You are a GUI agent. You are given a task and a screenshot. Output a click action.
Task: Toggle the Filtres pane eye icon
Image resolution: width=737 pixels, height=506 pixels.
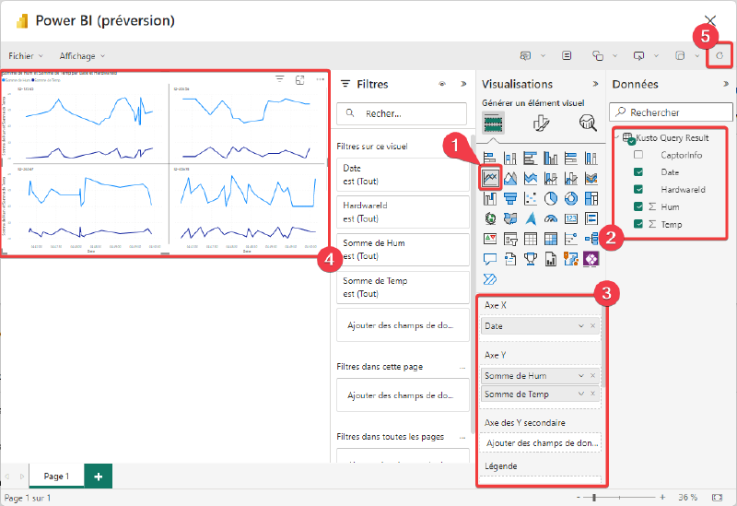(442, 84)
